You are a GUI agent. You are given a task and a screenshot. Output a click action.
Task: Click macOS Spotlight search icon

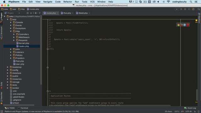click(x=191, y=2)
